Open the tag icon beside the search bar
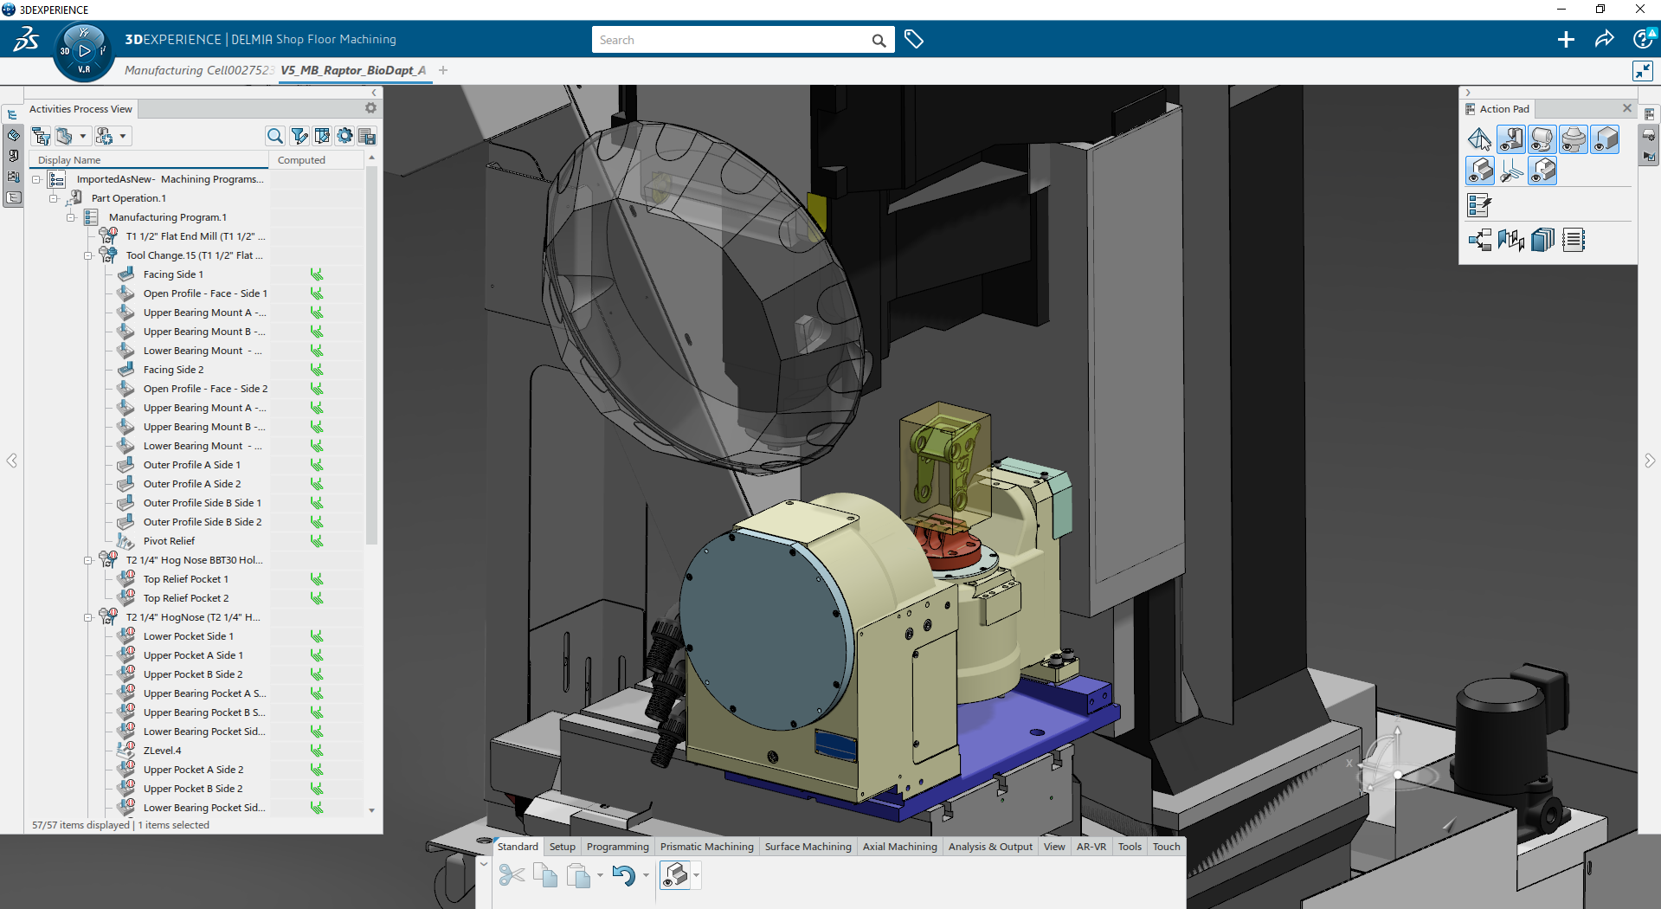Viewport: 1661px width, 909px height. 913,40
